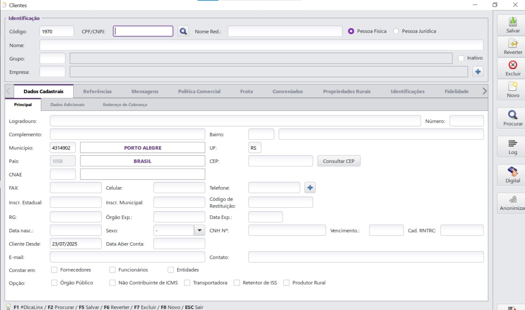Click the Consultar CEP button

[x=339, y=161]
